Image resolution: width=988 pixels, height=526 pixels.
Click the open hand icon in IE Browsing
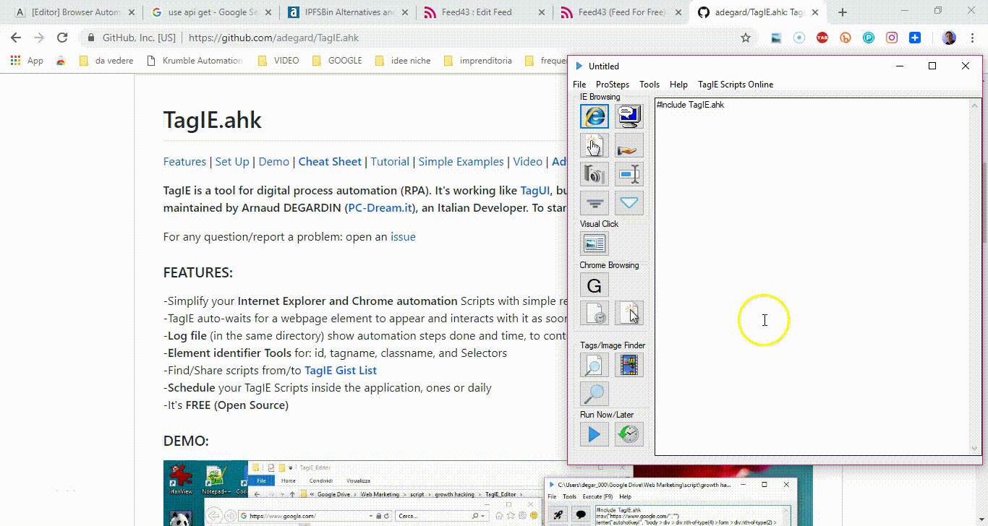pyautogui.click(x=629, y=145)
